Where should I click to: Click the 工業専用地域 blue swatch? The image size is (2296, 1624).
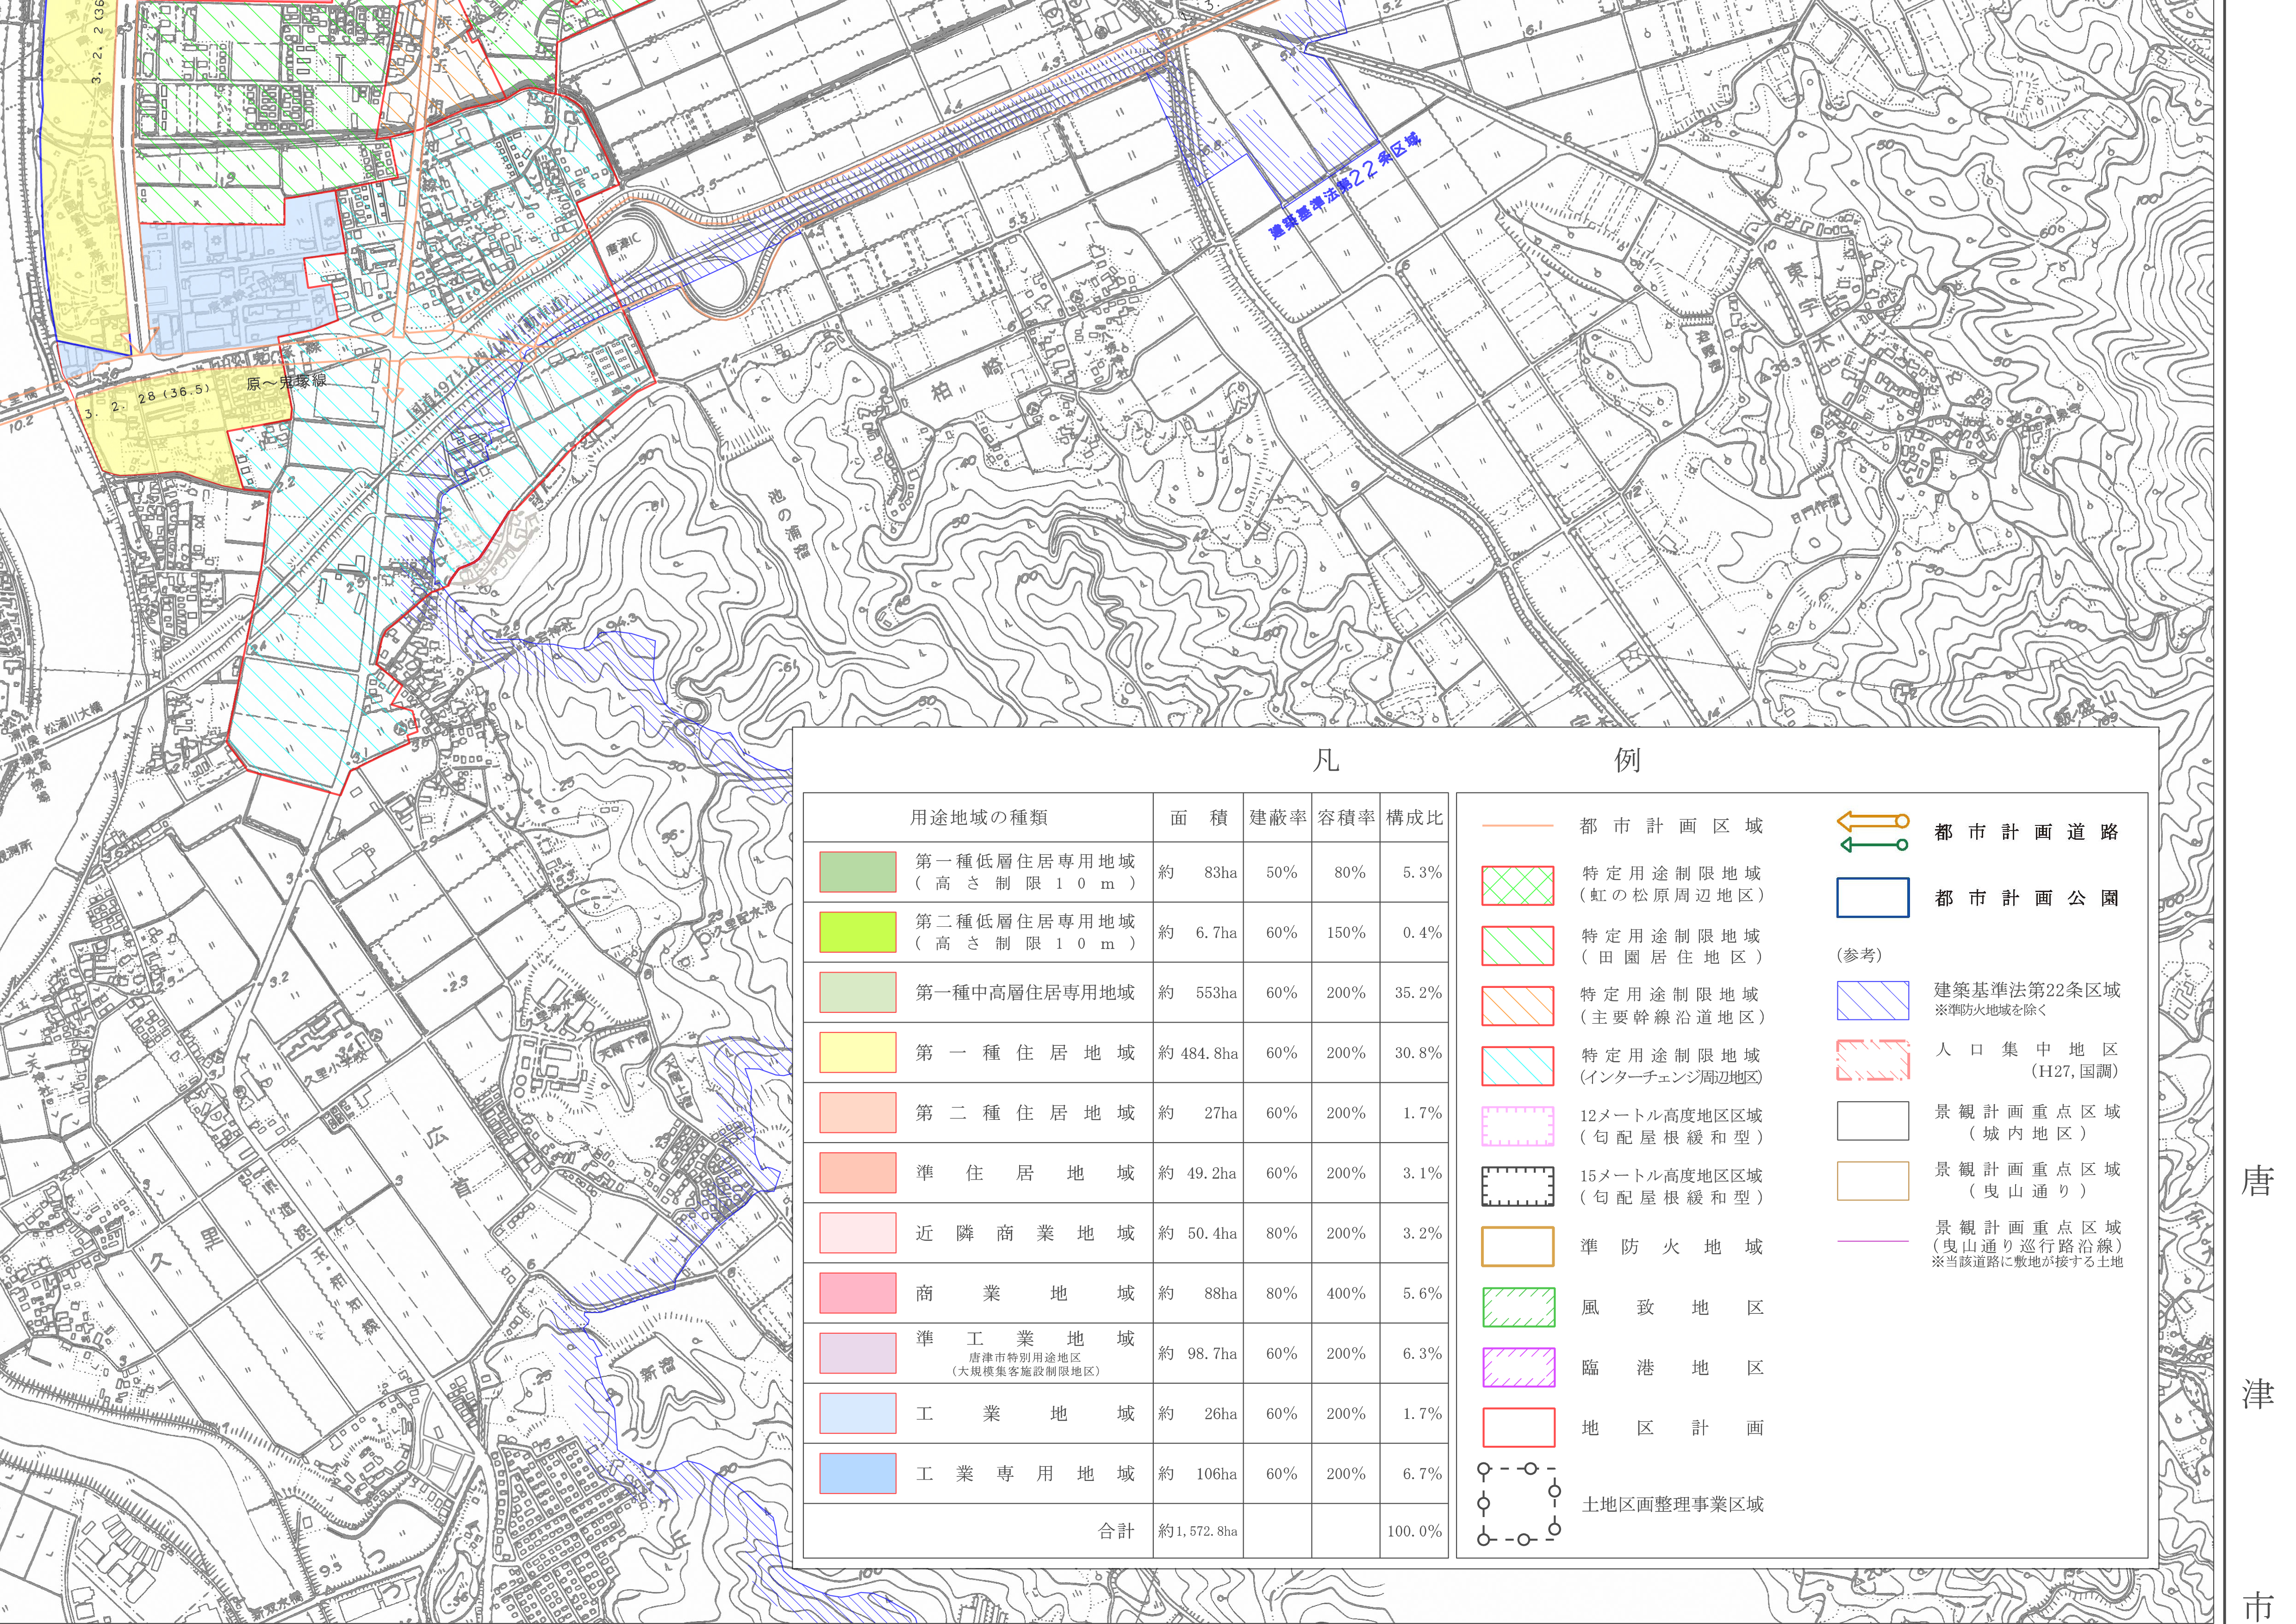pyautogui.click(x=857, y=1473)
